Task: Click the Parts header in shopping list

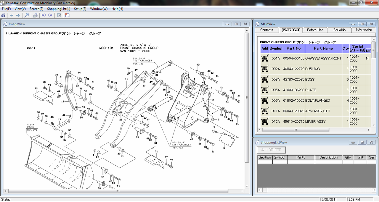Action: coord(301,157)
